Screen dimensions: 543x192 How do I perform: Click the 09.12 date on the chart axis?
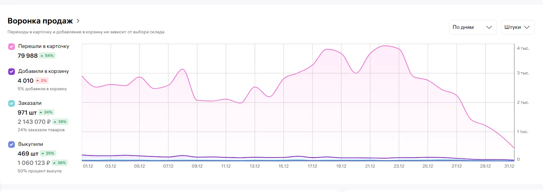pos(197,166)
